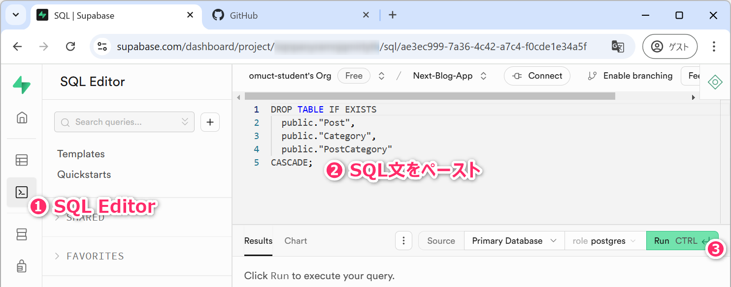The image size is (731, 287).
Task: Switch to the Chart tab
Action: pyautogui.click(x=296, y=241)
